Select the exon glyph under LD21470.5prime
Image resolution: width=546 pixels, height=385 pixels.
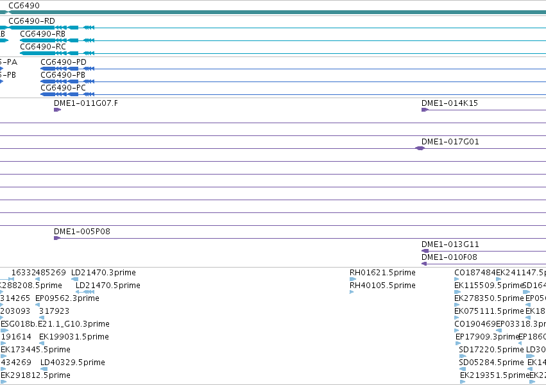pos(85,292)
